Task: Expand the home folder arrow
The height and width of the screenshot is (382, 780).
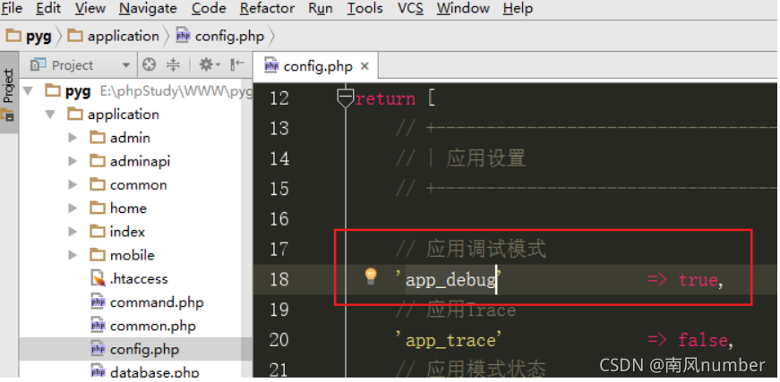Action: tap(73, 208)
